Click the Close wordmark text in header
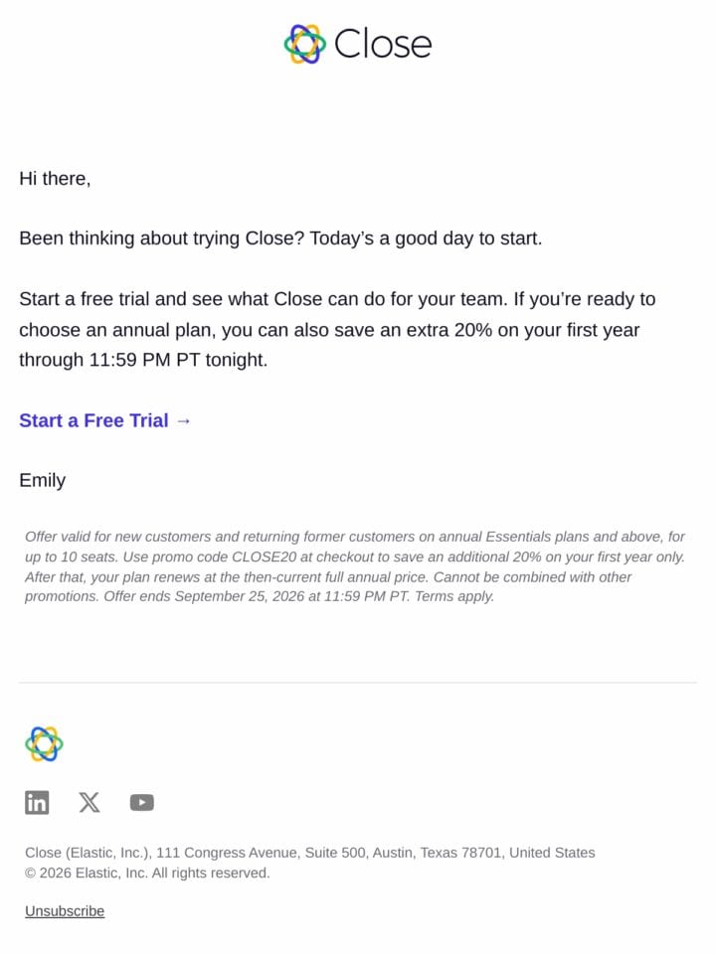 (383, 44)
